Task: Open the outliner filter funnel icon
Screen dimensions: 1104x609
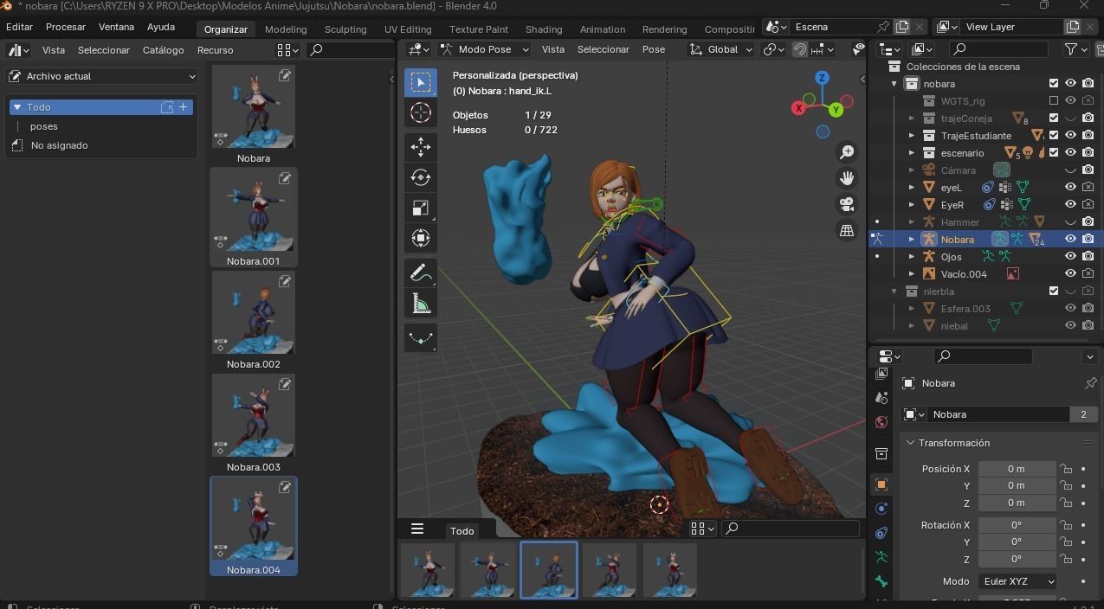Action: [x=1072, y=49]
